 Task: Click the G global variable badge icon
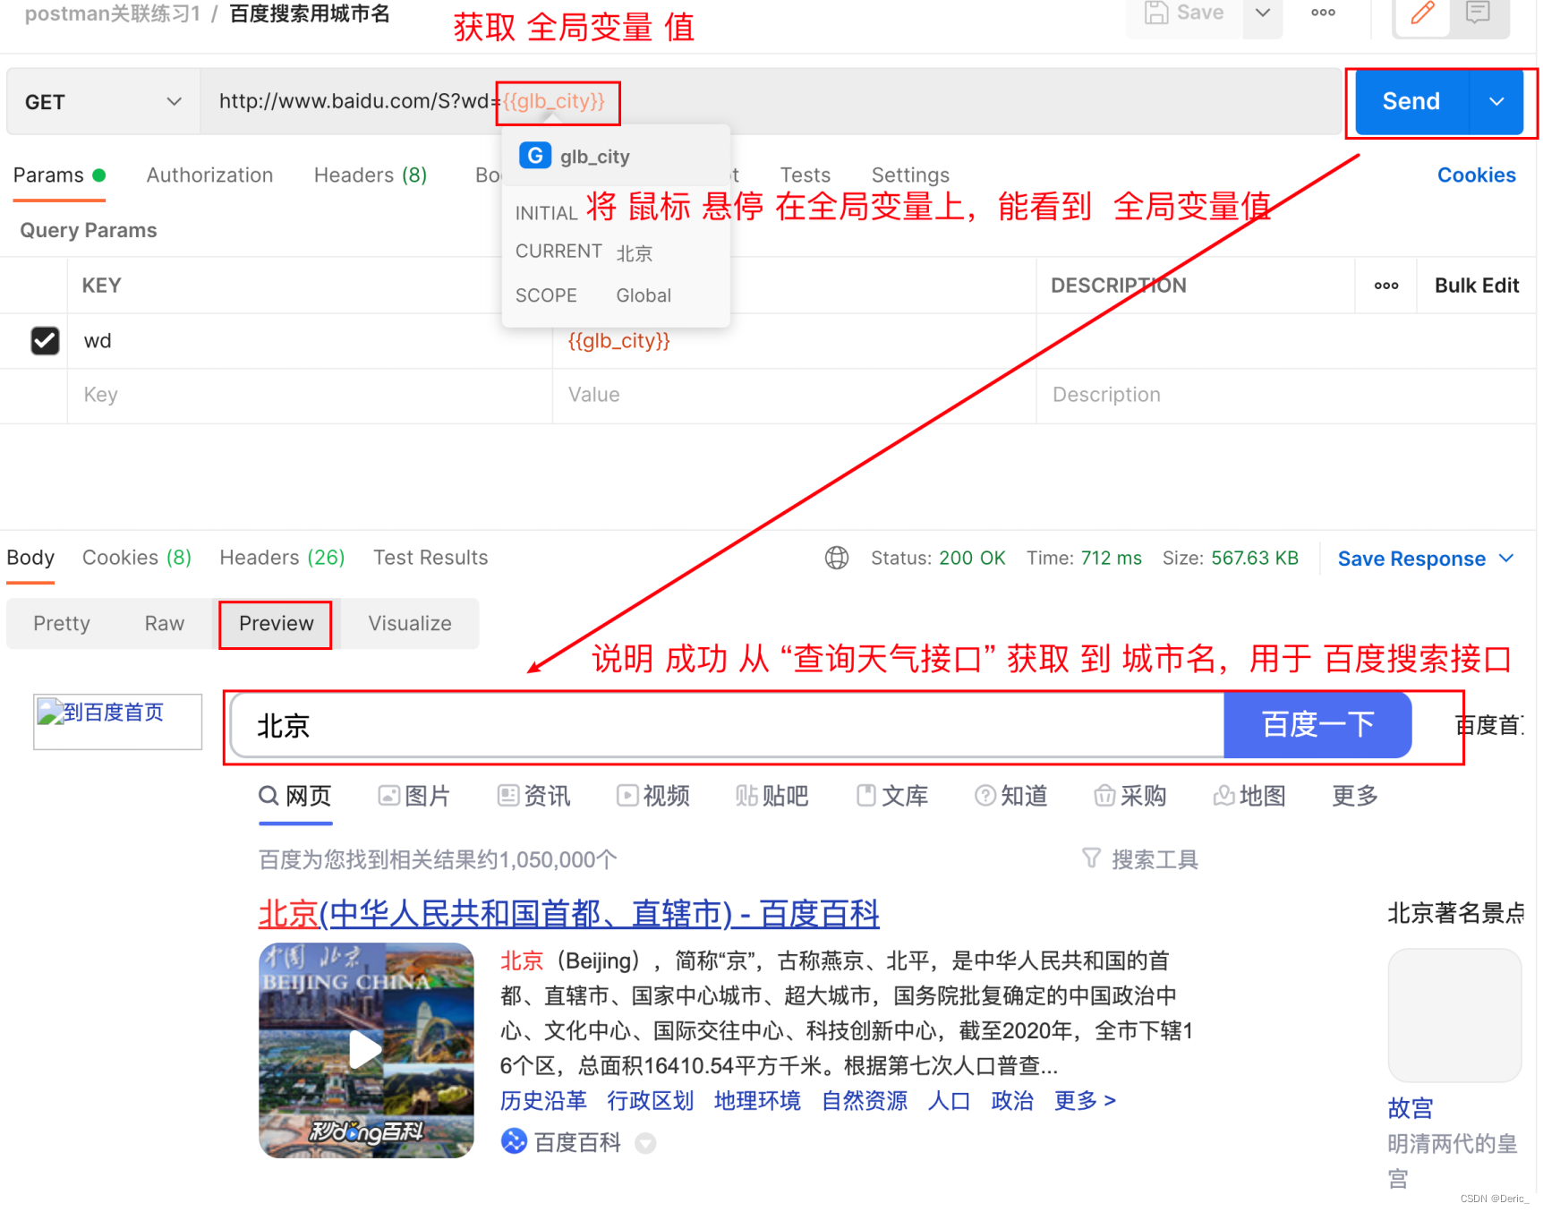(535, 156)
